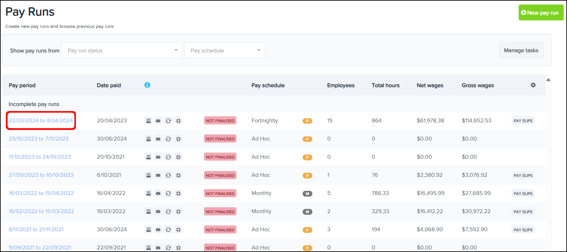
Task: Expand the Pay schedule filter dropdown
Action: pos(225,50)
